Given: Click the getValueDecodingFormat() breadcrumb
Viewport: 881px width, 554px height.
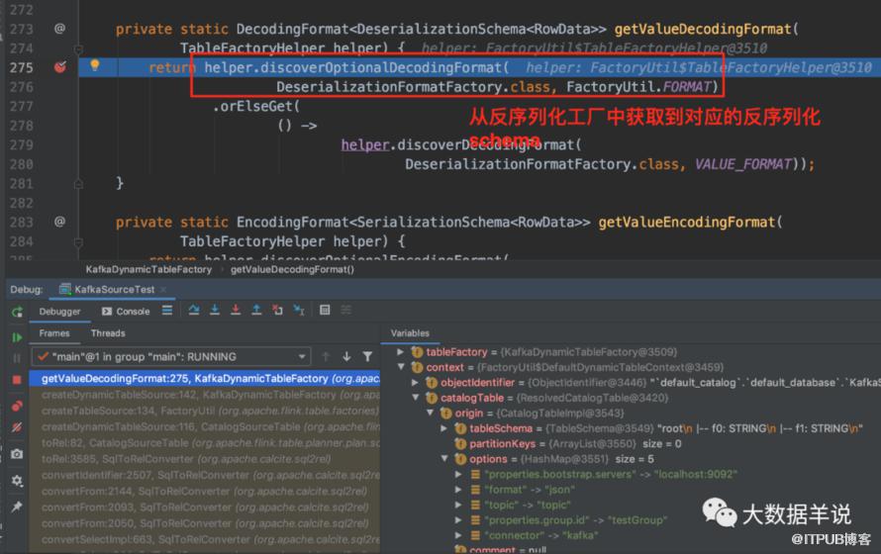Looking at the screenshot, I should [x=292, y=269].
